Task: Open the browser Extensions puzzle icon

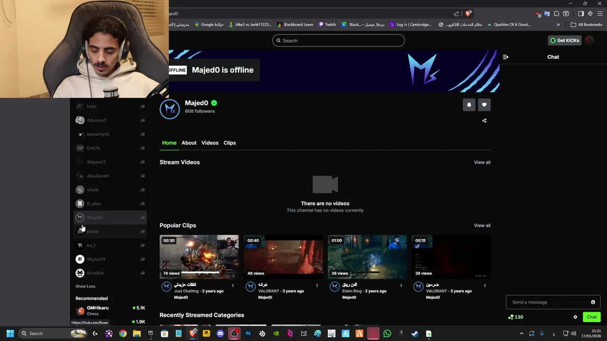Action: [556, 14]
